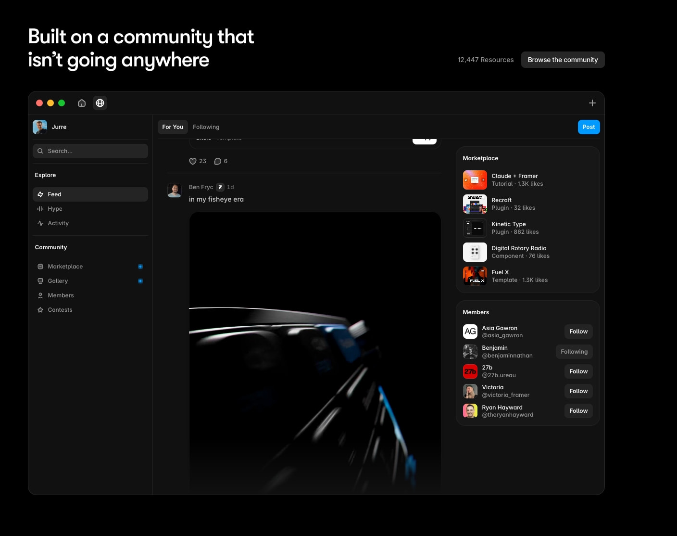
Task: Click Ben Fryc's avatar
Action: 175,190
